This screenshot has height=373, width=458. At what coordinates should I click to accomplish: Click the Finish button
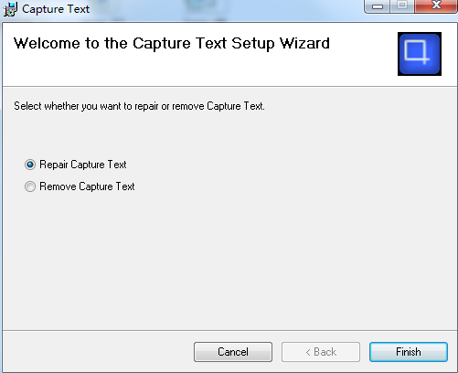tap(409, 352)
